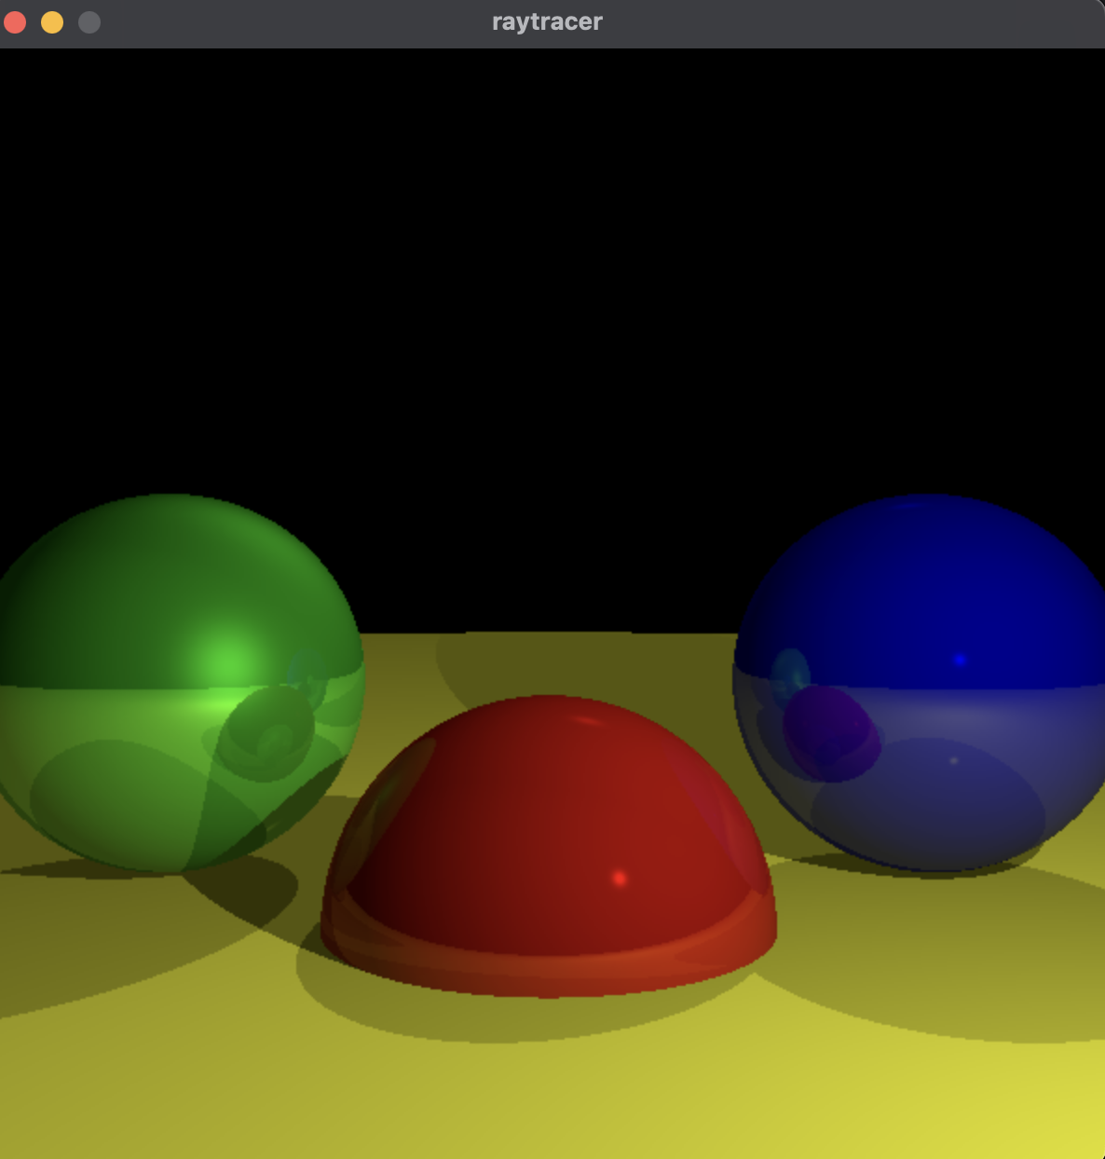Minimize the raytracer window

click(52, 22)
